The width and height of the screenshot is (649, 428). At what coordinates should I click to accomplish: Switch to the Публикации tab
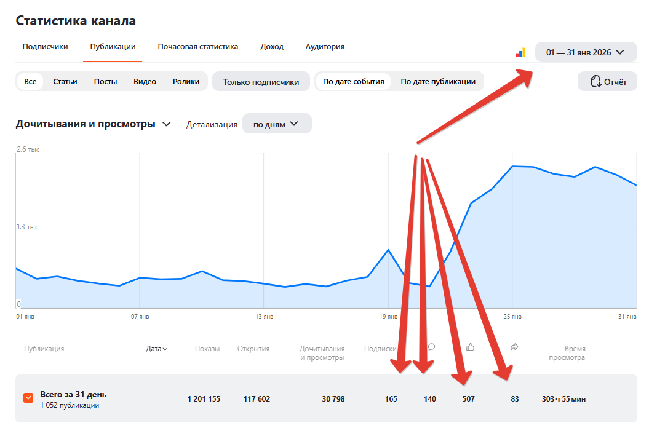(x=113, y=46)
